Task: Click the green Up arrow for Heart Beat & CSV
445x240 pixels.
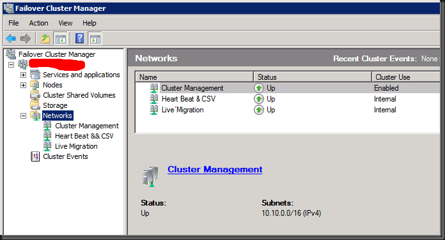Action: tap(258, 99)
